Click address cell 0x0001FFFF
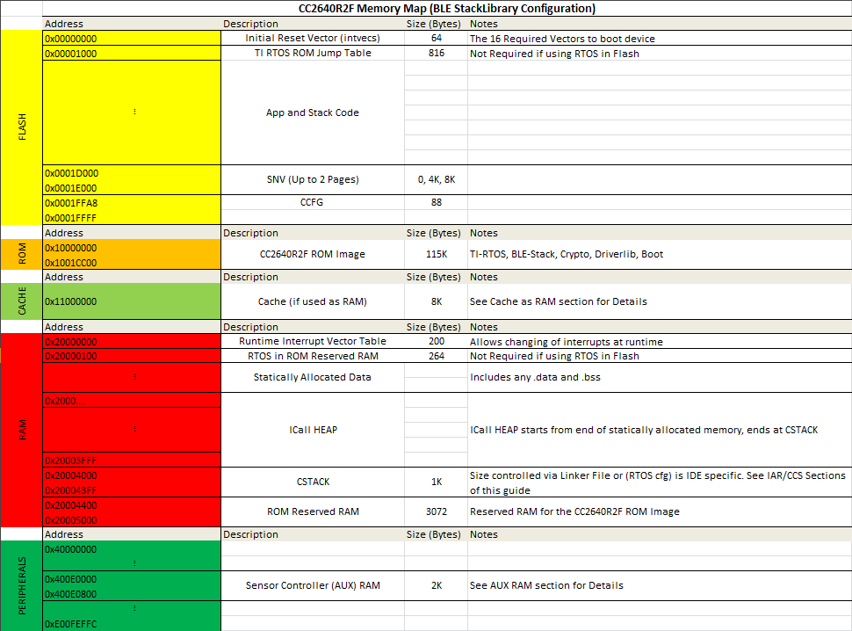 coord(132,217)
